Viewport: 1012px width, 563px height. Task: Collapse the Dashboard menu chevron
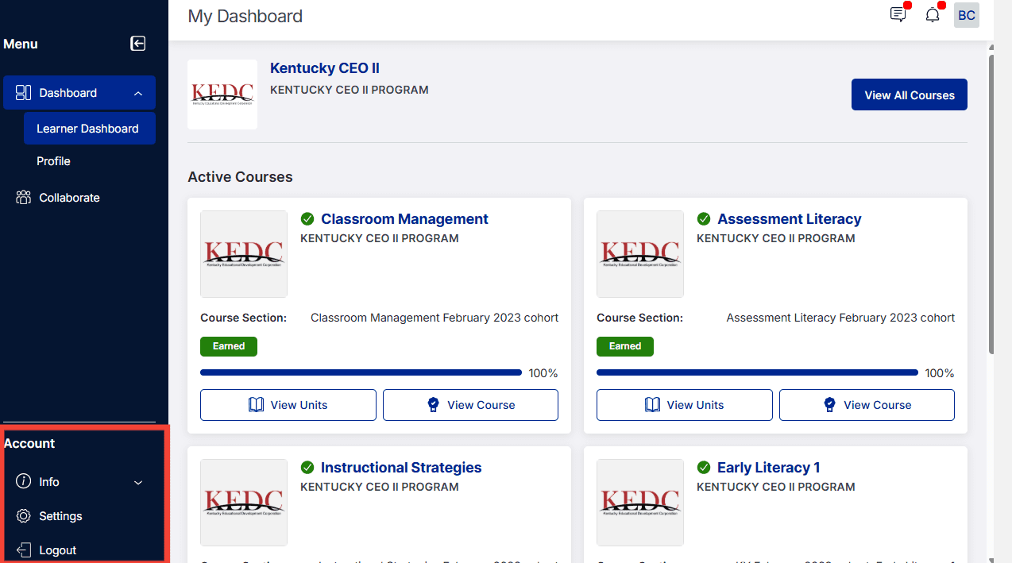138,93
